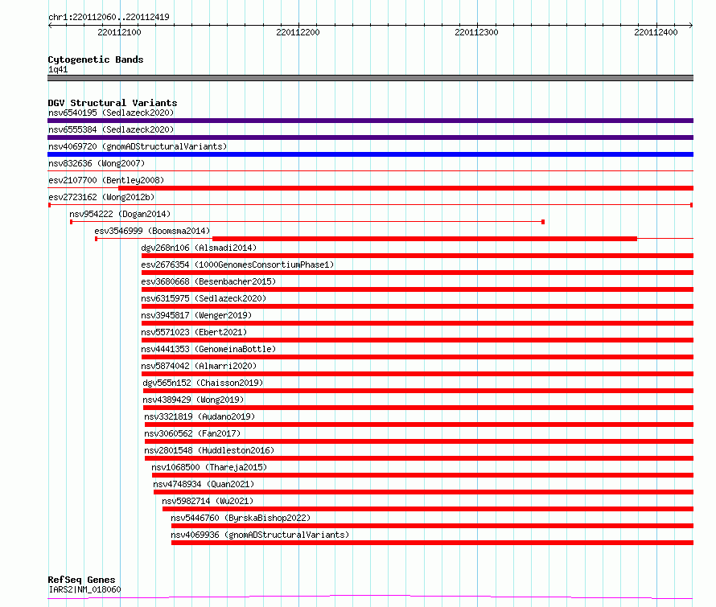Screen dimensions: 716x607
Task: Open variant nsv6540195 (Sedlazeck2020)
Action: (x=111, y=113)
